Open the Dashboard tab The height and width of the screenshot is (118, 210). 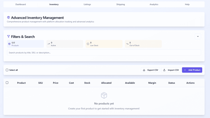coord(21,4)
